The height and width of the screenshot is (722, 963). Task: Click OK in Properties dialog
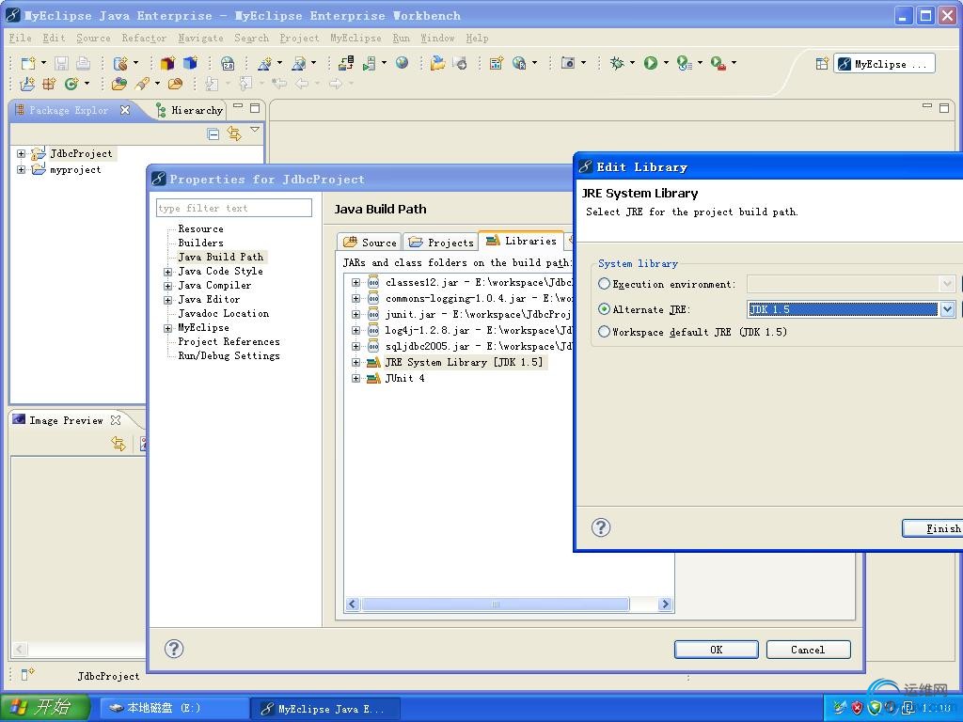coord(716,650)
